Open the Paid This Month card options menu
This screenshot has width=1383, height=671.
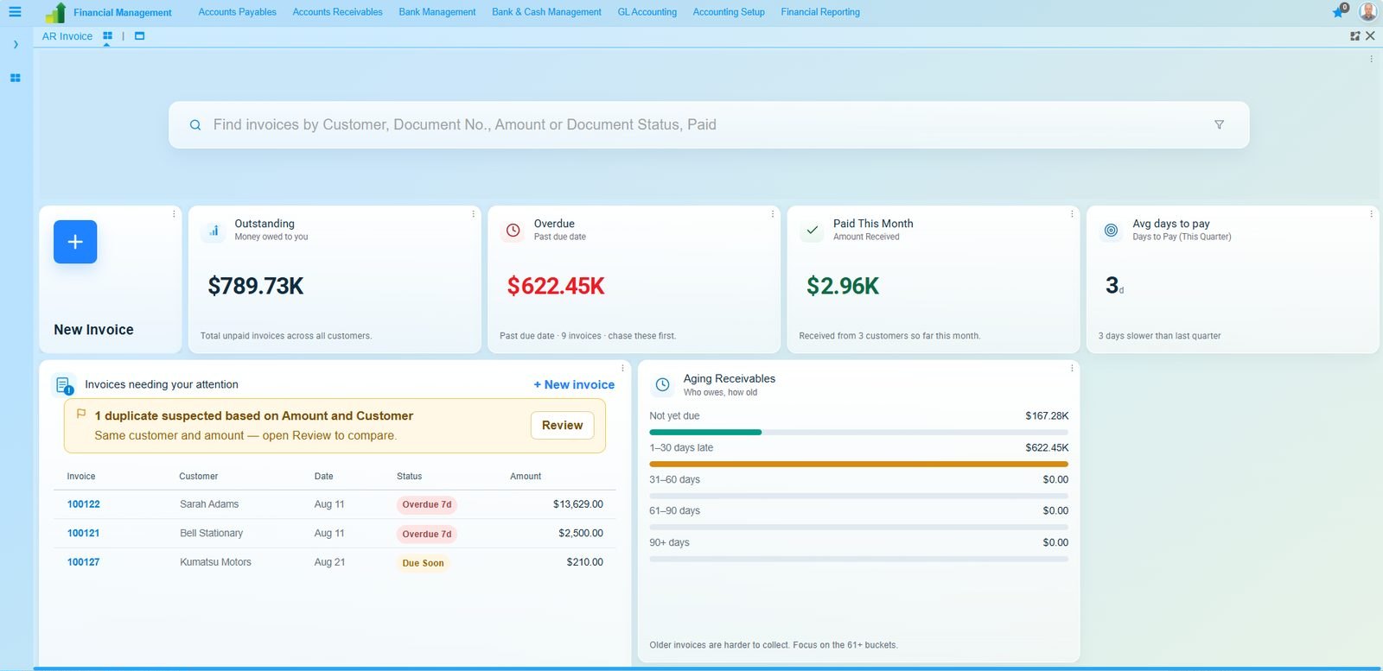point(1072,214)
